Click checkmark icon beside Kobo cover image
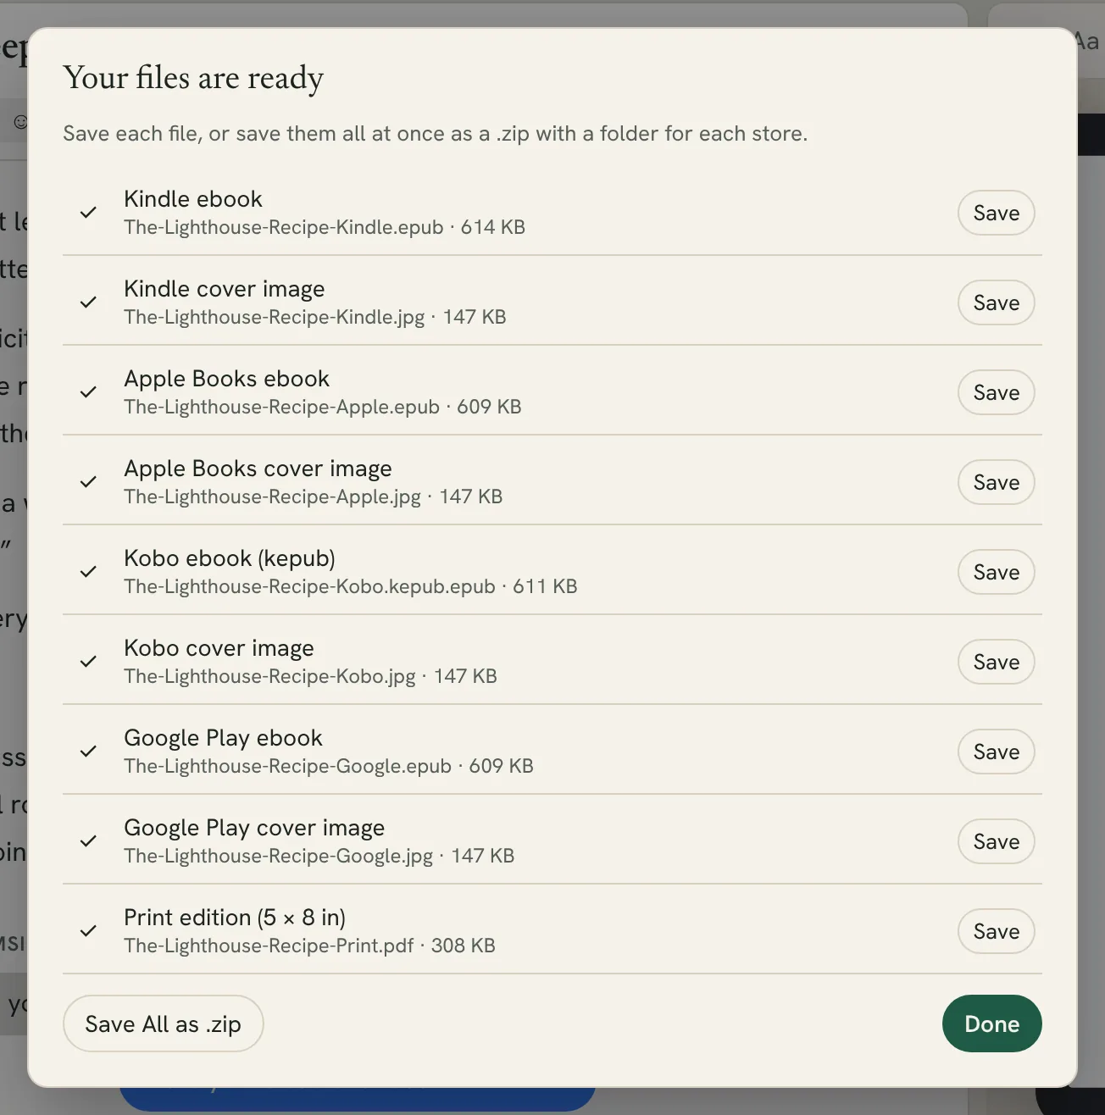Screen dimensions: 1105x1115 (x=88, y=662)
